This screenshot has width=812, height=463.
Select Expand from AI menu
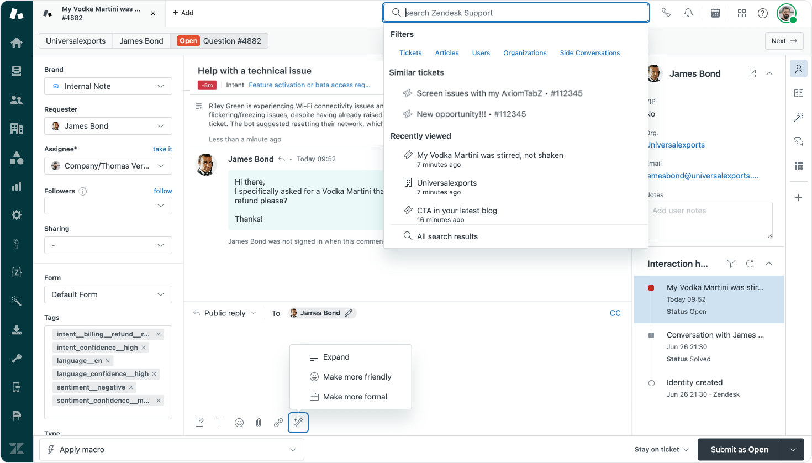[x=351, y=357]
